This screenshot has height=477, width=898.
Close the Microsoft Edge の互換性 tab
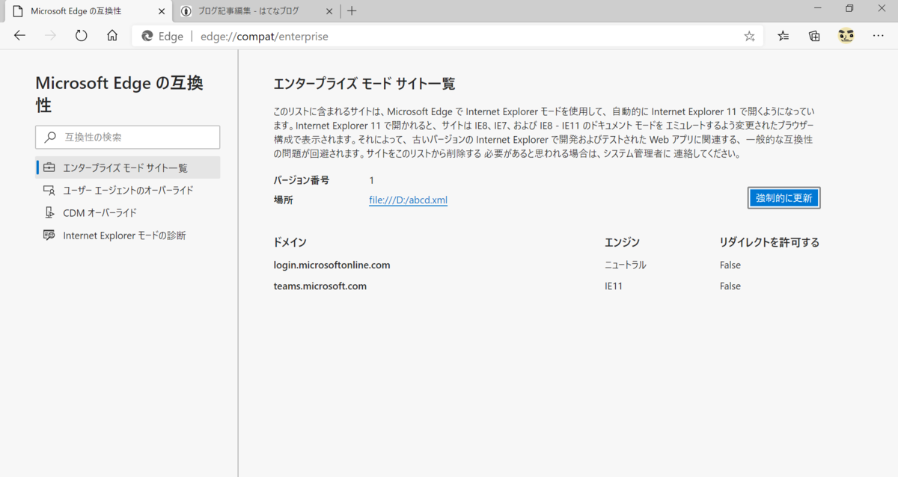[x=162, y=11]
